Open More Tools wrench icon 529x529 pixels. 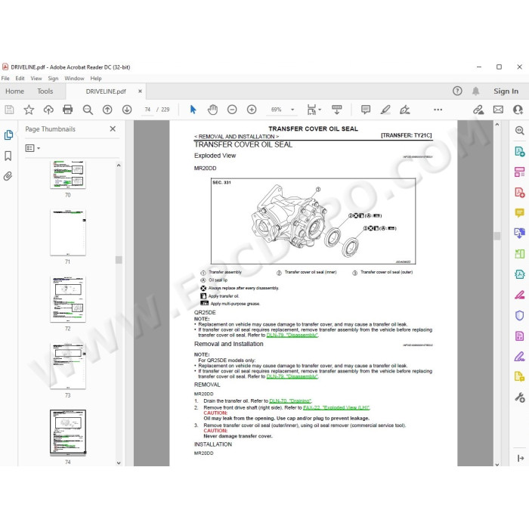(520, 398)
